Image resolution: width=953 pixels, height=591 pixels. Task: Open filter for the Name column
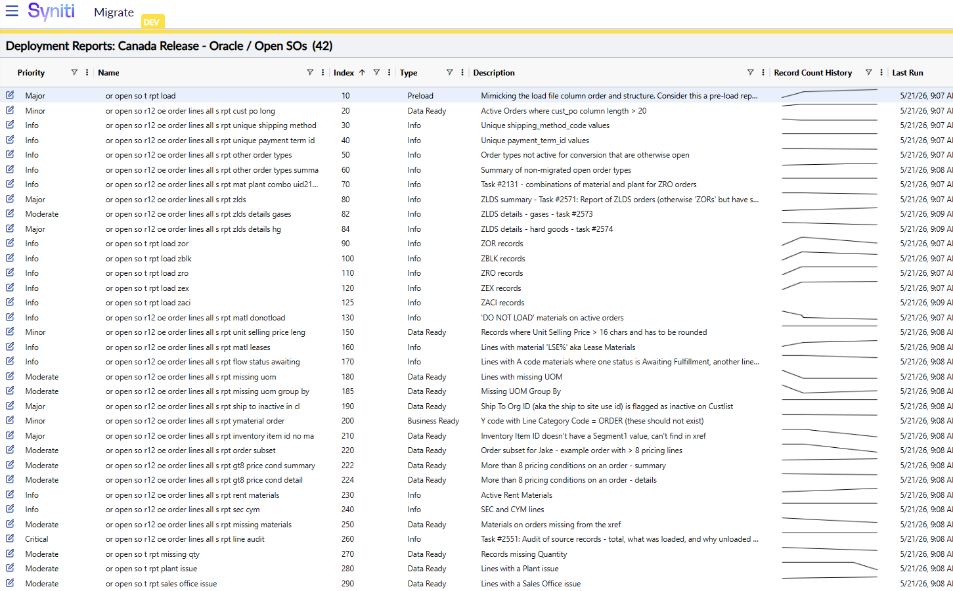pos(310,72)
